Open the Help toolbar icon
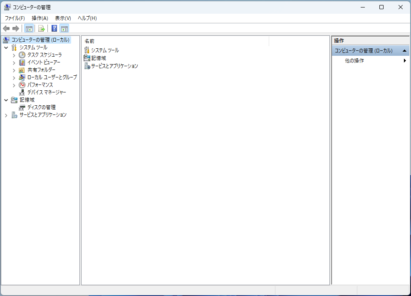Image resolution: width=411 pixels, height=296 pixels. 54,28
